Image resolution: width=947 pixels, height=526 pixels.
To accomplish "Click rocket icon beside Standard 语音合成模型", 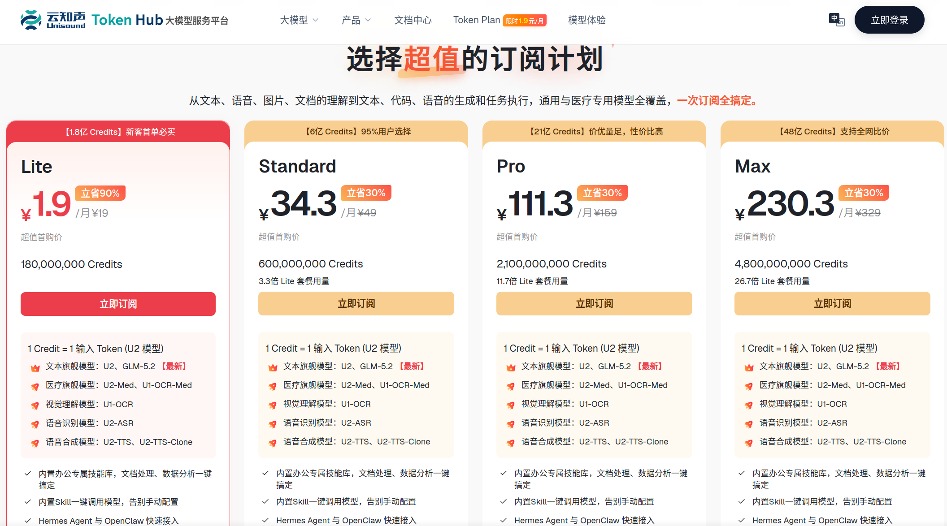I will 273,443.
